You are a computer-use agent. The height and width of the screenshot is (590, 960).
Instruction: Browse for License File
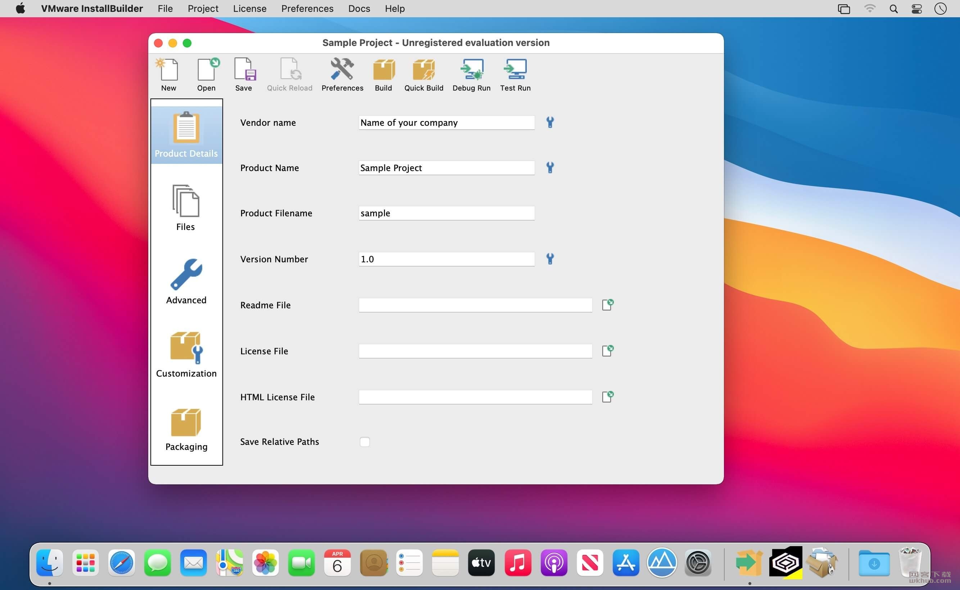(608, 351)
